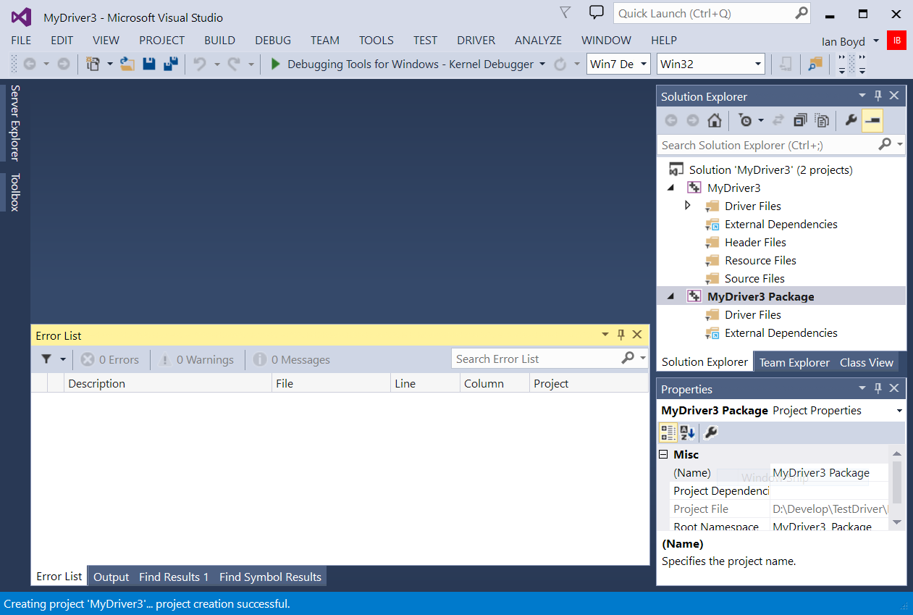Click Collapse All in Solution Explorer
This screenshot has height=615, width=913.
799,120
